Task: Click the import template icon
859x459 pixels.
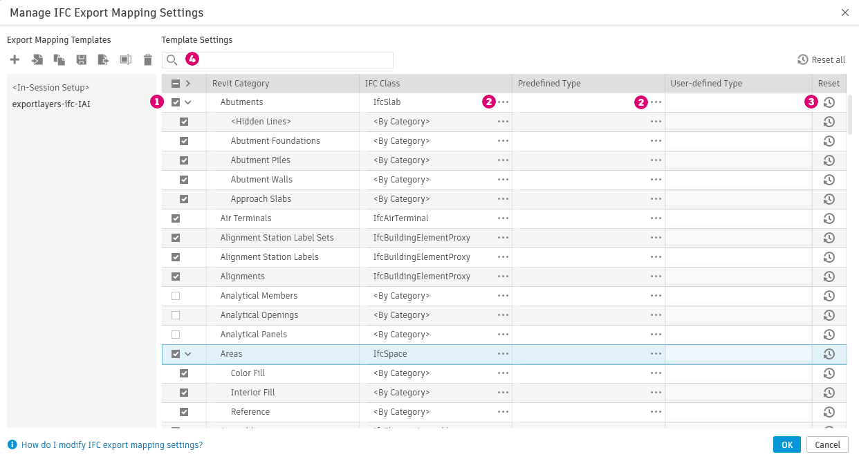Action: (x=37, y=60)
